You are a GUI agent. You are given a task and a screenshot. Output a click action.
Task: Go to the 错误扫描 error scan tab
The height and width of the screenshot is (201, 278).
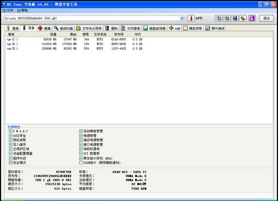click(x=63, y=28)
